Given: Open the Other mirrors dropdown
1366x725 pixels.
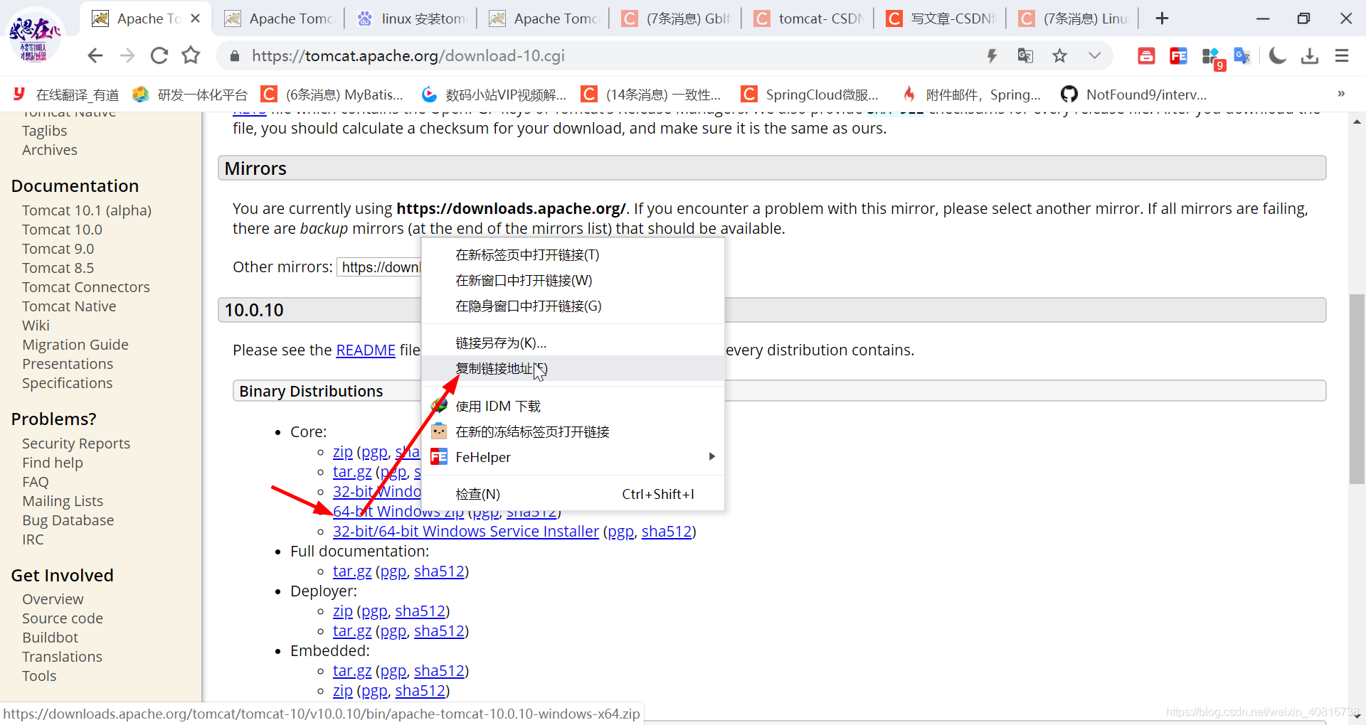Looking at the screenshot, I should [380, 267].
